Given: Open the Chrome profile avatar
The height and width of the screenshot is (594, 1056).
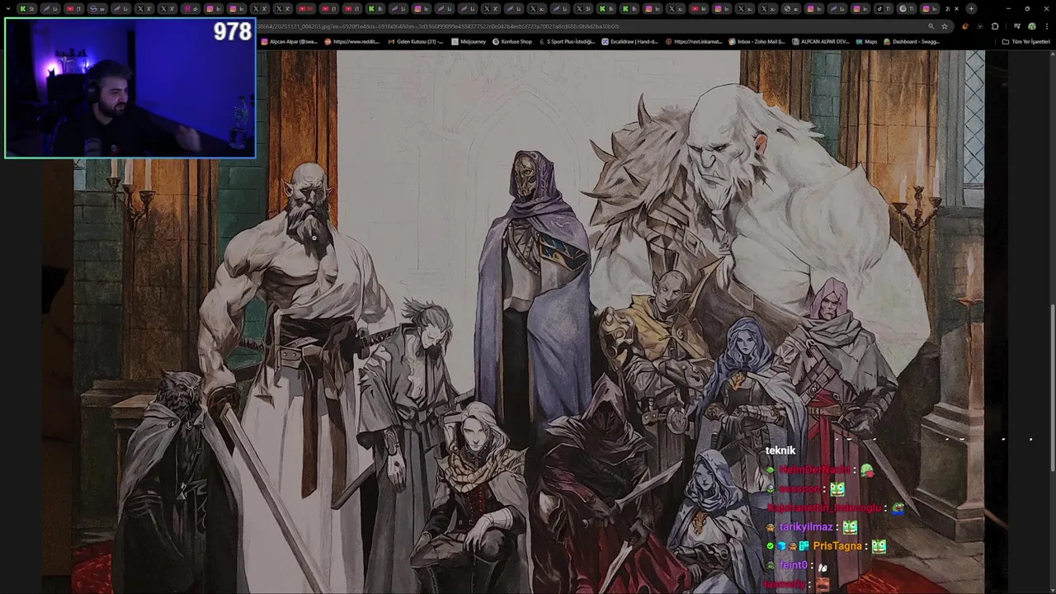Looking at the screenshot, I should [x=1031, y=26].
